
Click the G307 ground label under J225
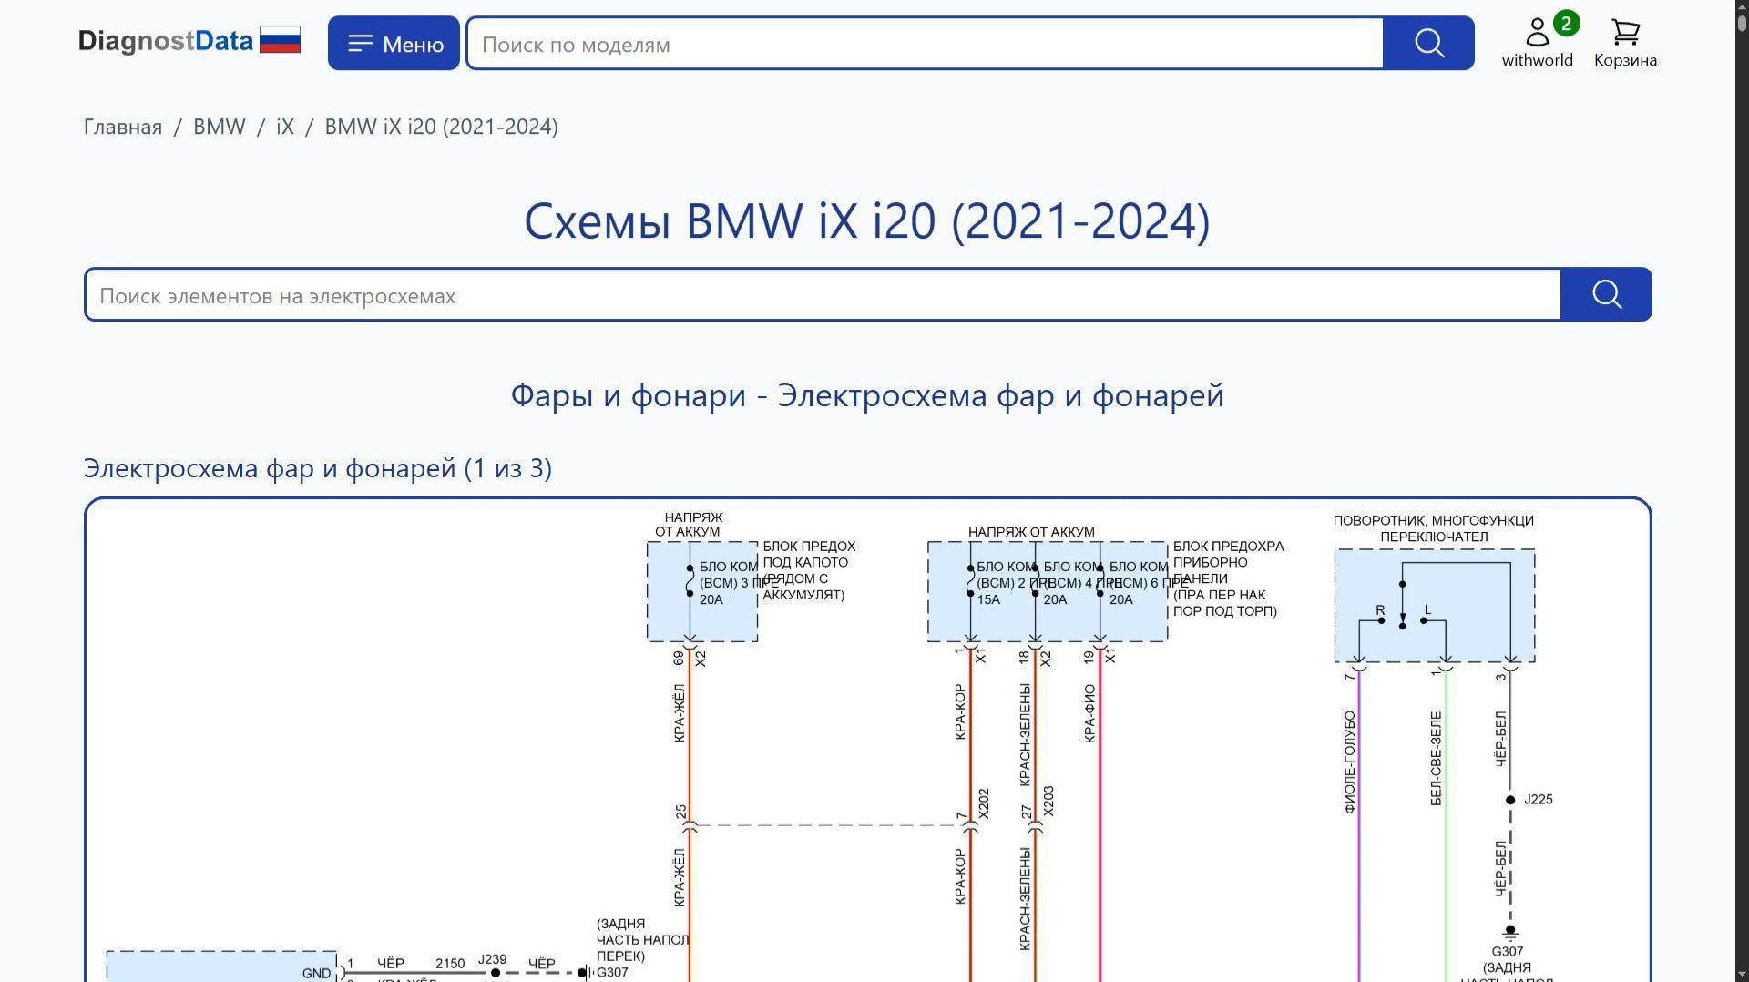[x=1508, y=952]
